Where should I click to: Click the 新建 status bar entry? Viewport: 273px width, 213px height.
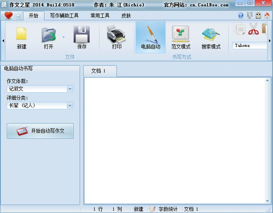pos(138,209)
